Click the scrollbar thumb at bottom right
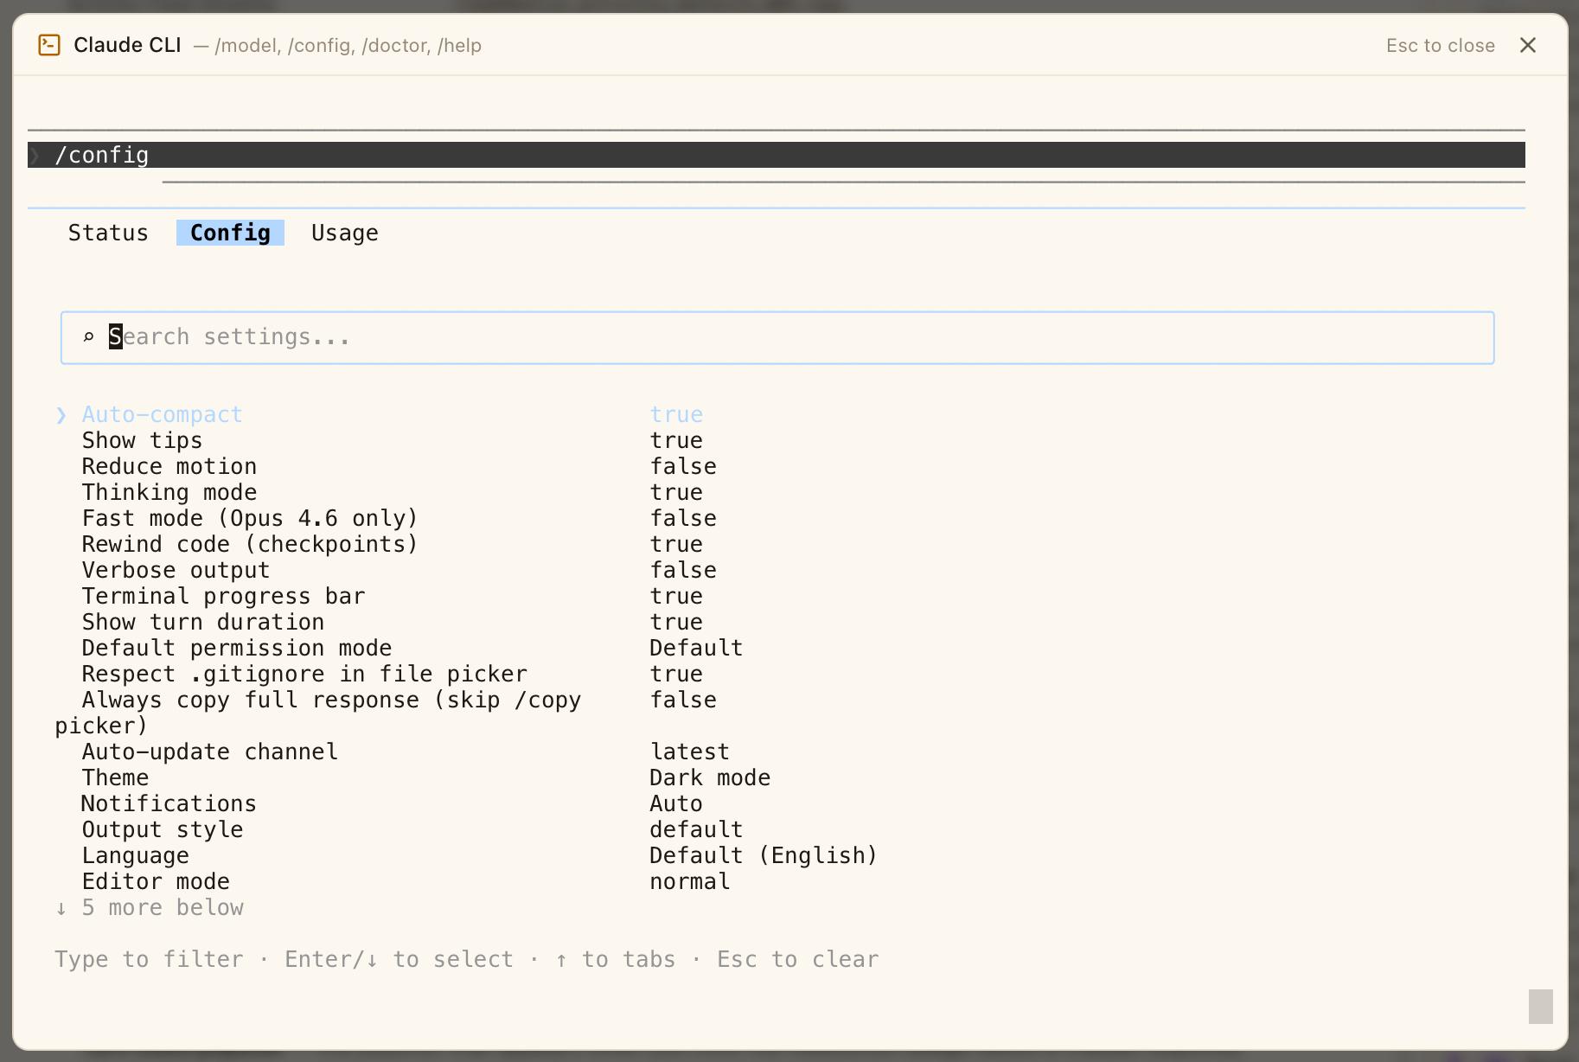 (x=1541, y=1007)
